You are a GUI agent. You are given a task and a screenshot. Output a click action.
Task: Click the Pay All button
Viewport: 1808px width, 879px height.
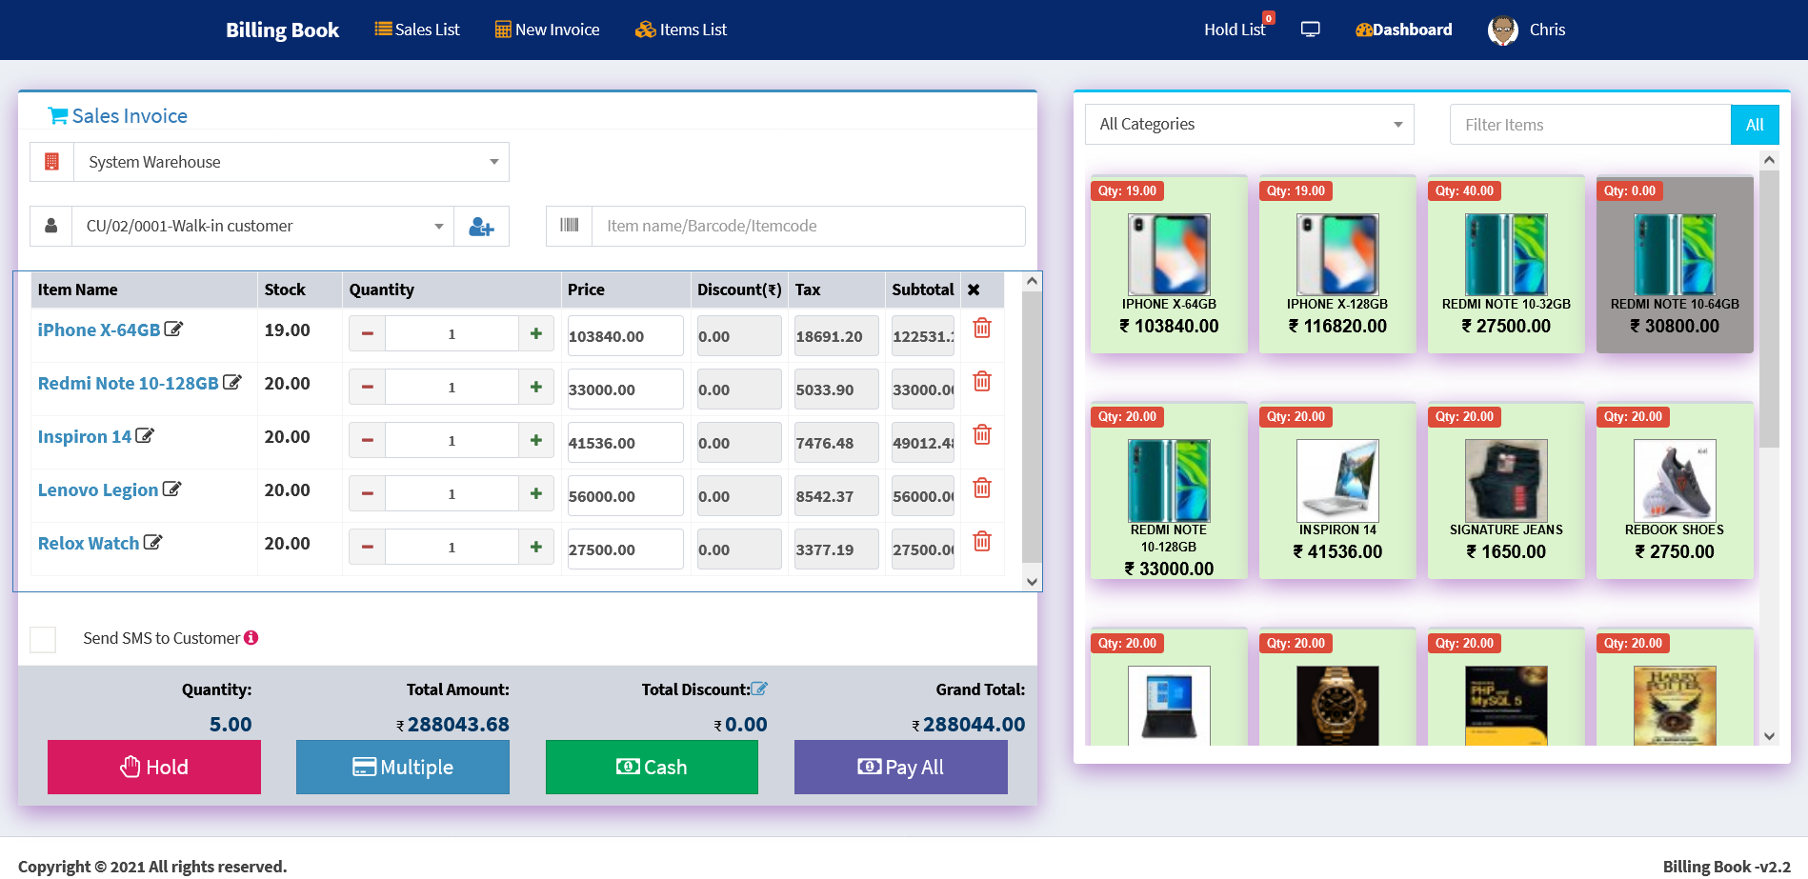pyautogui.click(x=901, y=768)
